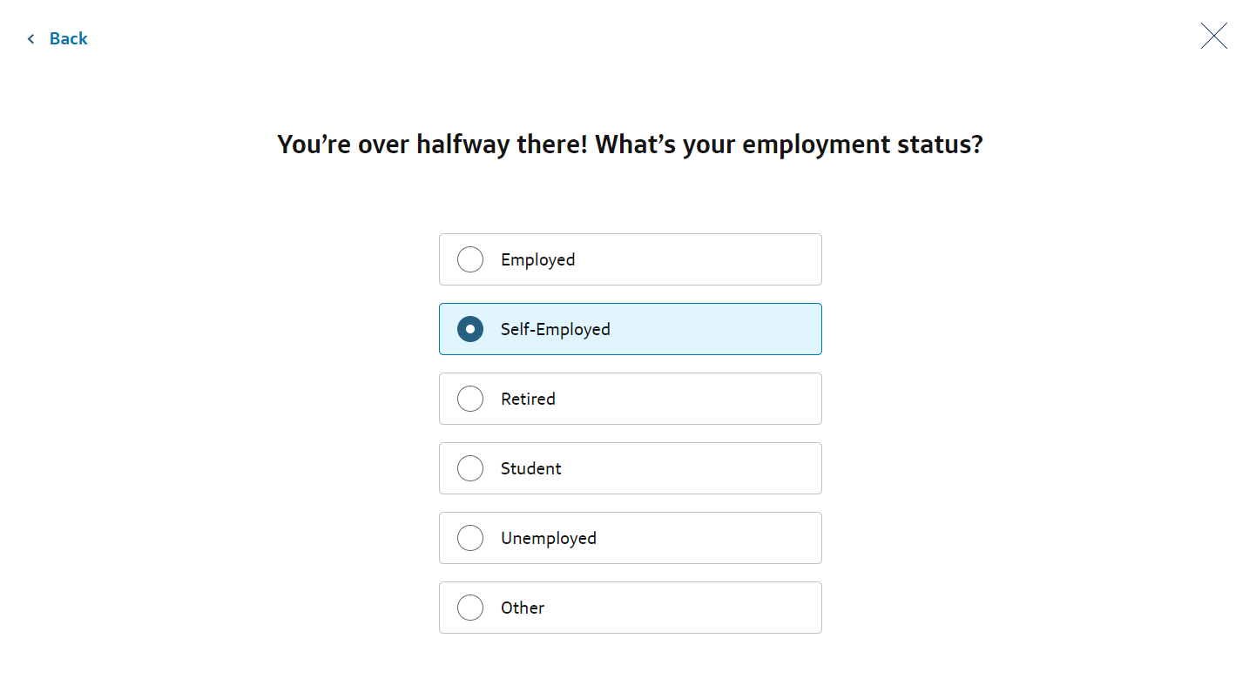The image size is (1242, 692).
Task: Select the Other radio circle
Action: (470, 608)
